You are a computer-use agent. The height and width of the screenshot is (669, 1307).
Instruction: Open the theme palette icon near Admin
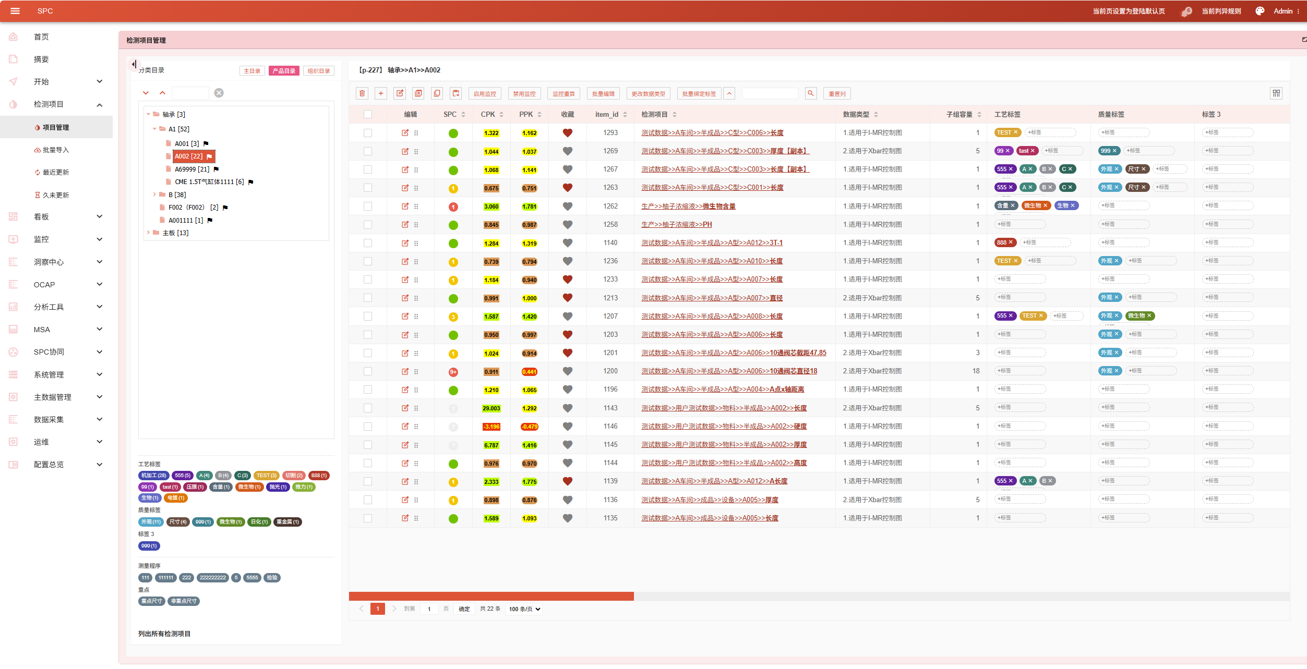(1260, 11)
